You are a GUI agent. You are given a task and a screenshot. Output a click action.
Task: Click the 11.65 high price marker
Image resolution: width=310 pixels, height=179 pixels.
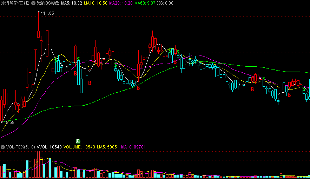[48, 13]
